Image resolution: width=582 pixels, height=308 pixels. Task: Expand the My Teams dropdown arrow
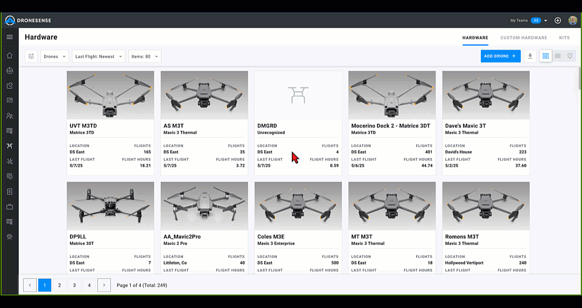click(545, 21)
